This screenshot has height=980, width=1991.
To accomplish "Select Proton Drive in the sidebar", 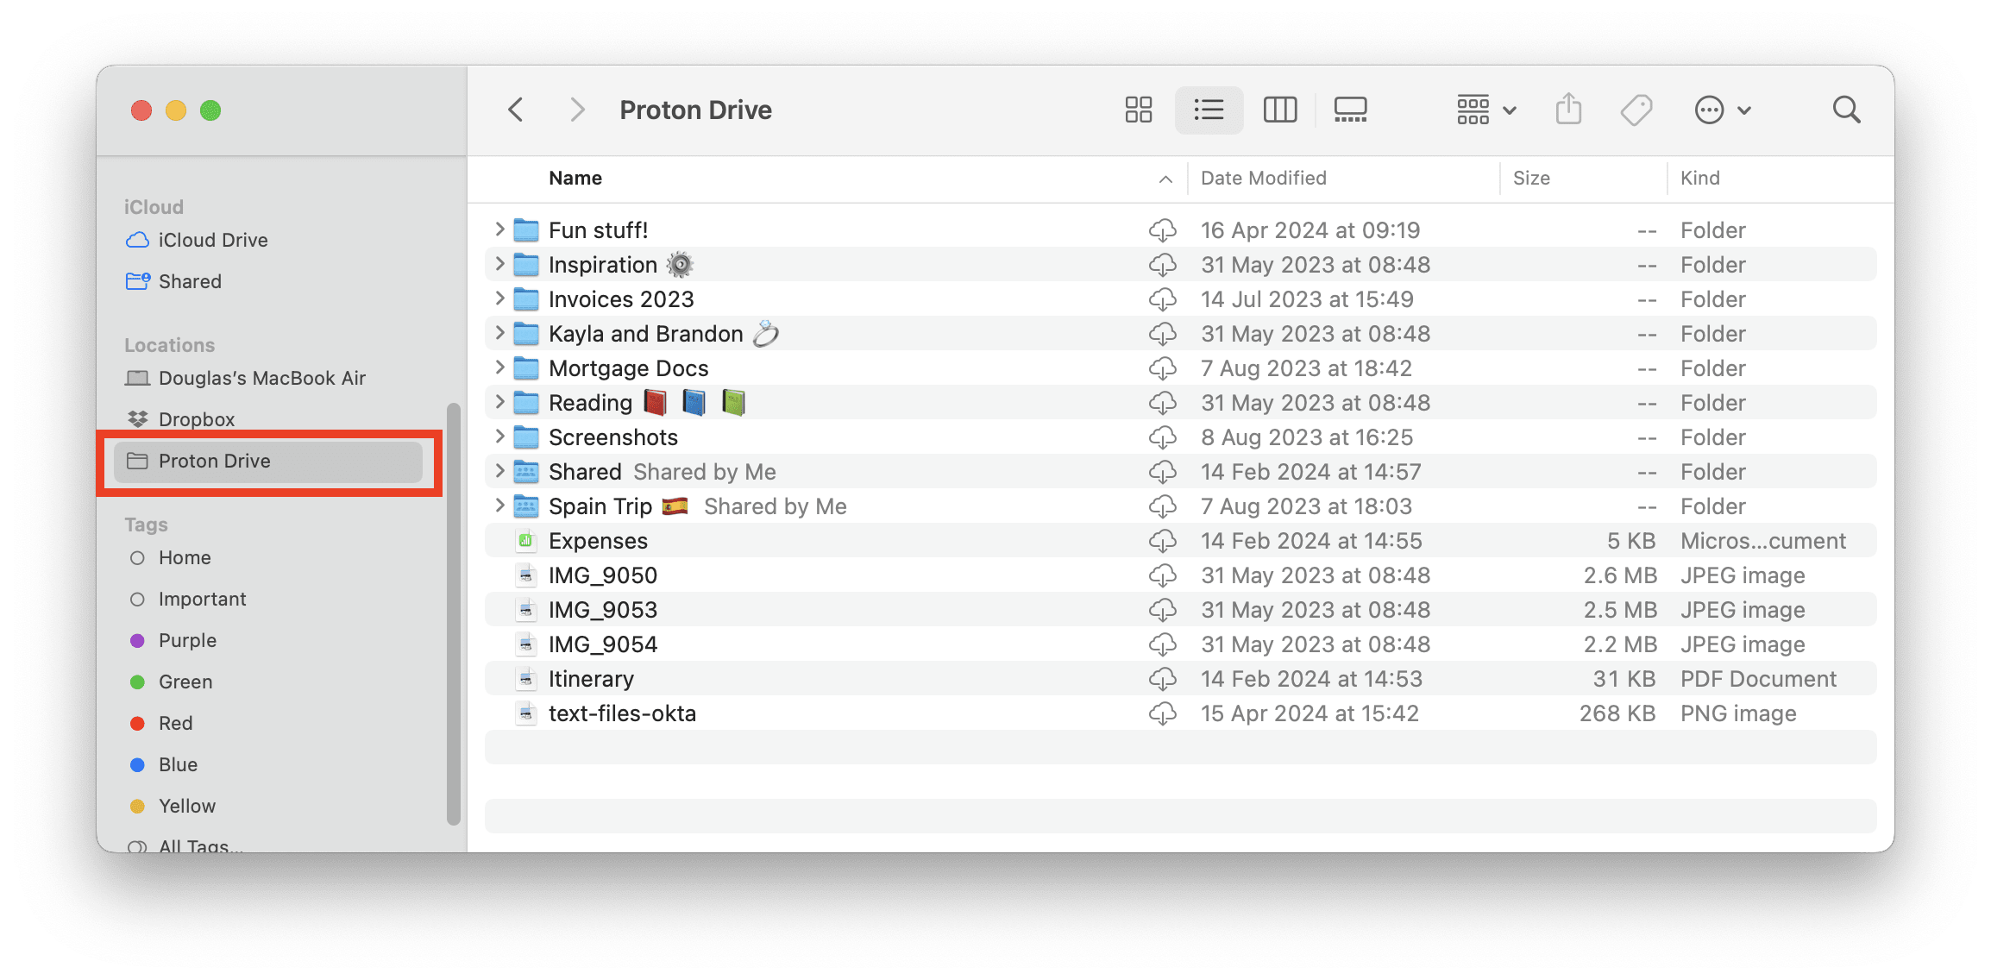I will click(267, 462).
